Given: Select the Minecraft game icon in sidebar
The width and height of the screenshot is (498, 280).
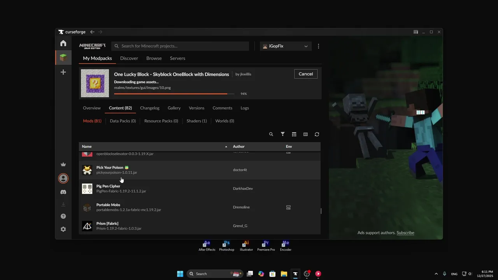Looking at the screenshot, I should click(x=63, y=58).
